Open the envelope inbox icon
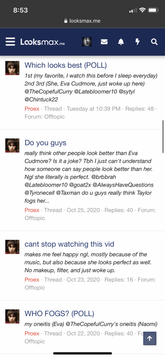The height and width of the screenshot is (358, 165). [104, 42]
